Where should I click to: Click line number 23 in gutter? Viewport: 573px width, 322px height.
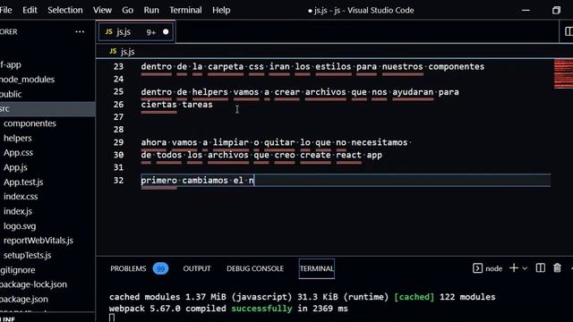(x=118, y=67)
